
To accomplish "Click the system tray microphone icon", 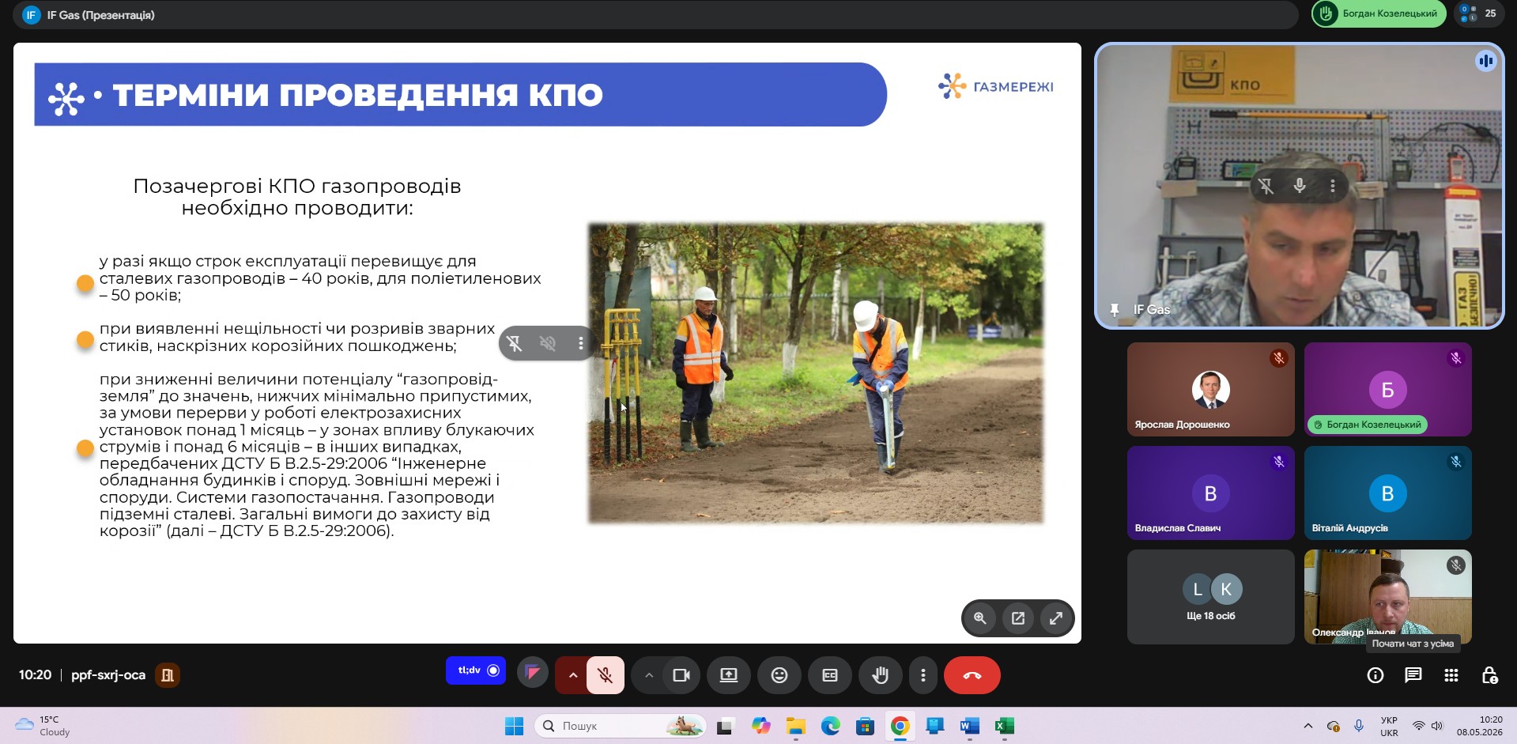I will click(x=1359, y=726).
